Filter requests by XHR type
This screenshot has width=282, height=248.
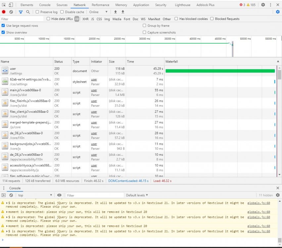tap(85, 19)
